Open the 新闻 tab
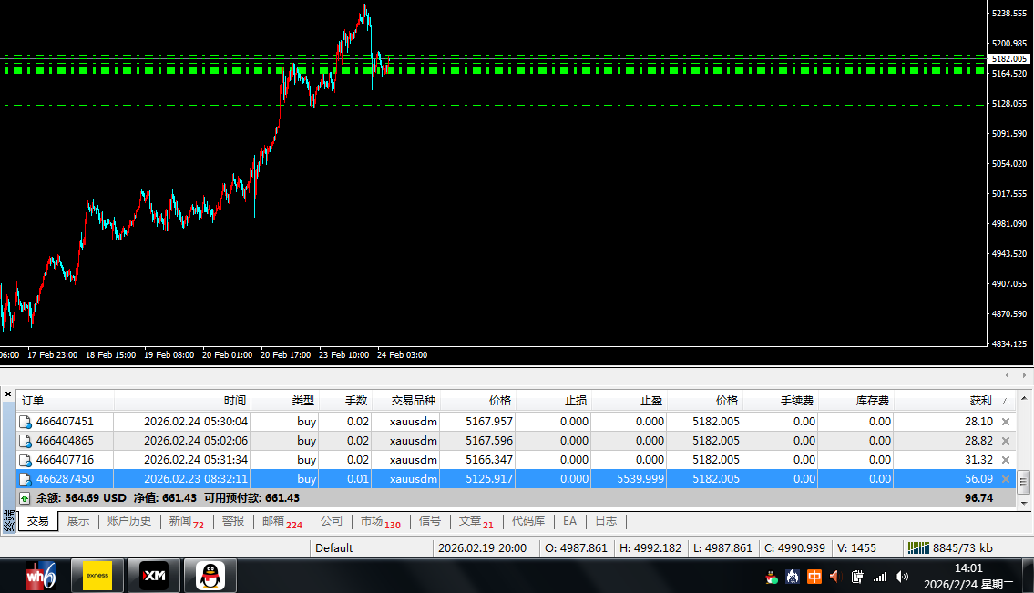Screen dimensions: 1034x593 click(x=185, y=521)
